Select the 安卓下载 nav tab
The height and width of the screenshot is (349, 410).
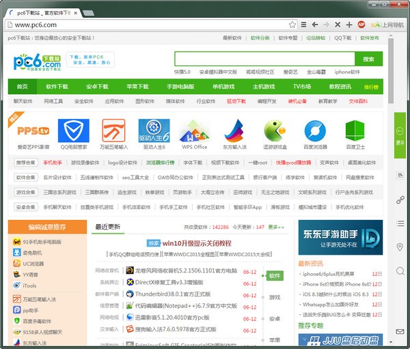pos(97,87)
